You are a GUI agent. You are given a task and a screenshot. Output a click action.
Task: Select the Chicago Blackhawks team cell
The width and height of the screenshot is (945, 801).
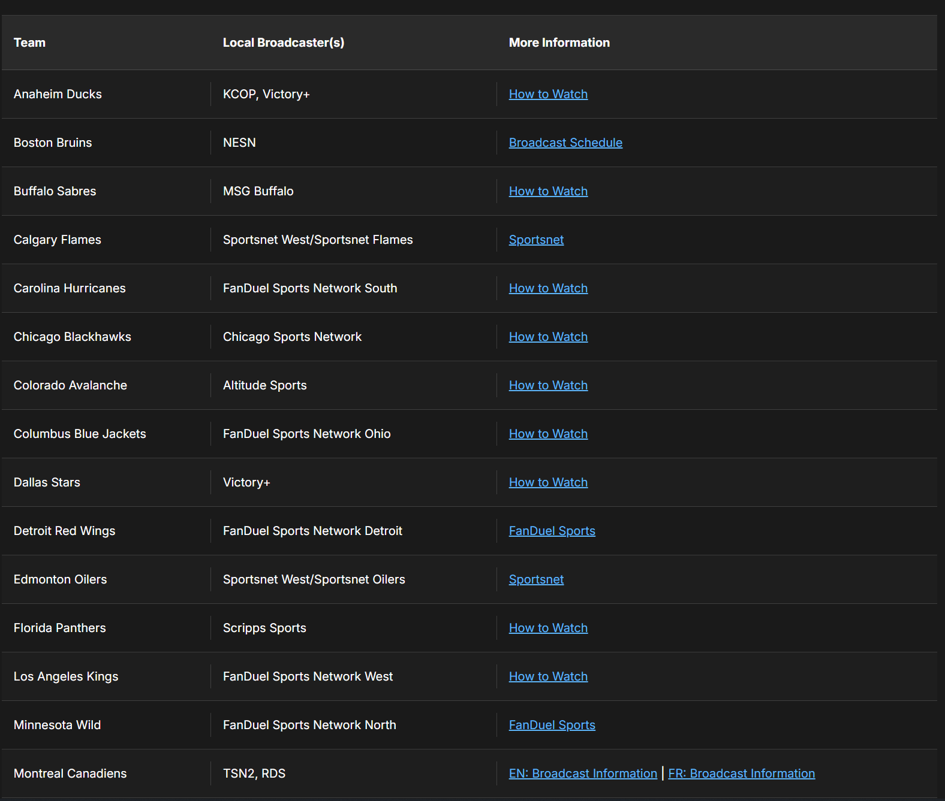106,337
